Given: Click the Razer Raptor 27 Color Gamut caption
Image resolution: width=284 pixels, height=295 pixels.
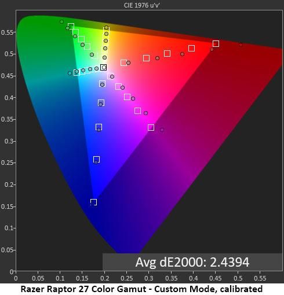Looking at the screenshot, I should coord(141,289).
